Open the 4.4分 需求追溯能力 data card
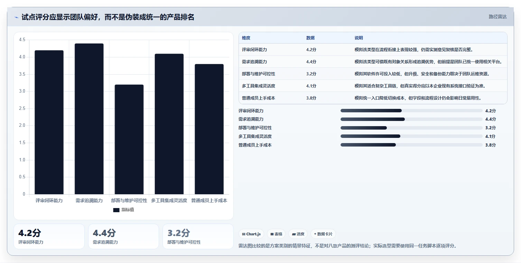The height and width of the screenshot is (263, 521). tap(123, 236)
